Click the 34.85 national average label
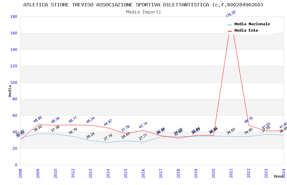The width and height of the screenshot is (287, 185). [249, 131]
